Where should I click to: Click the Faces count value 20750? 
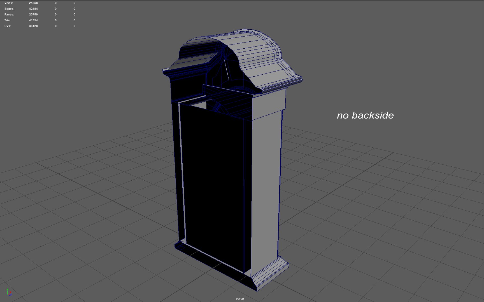[x=33, y=15]
